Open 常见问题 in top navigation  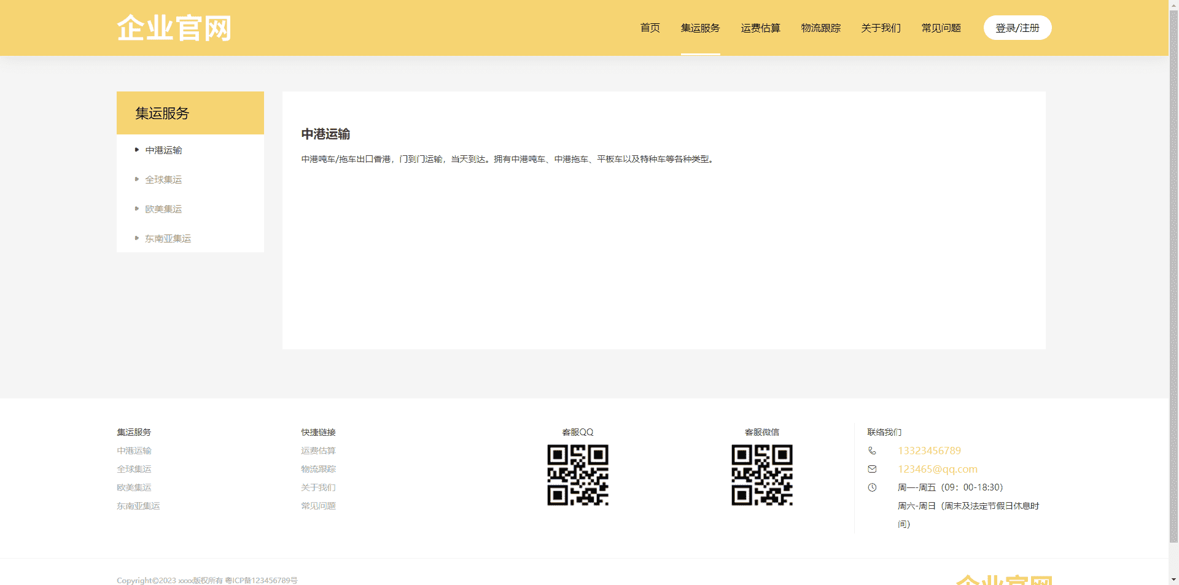(x=941, y=28)
